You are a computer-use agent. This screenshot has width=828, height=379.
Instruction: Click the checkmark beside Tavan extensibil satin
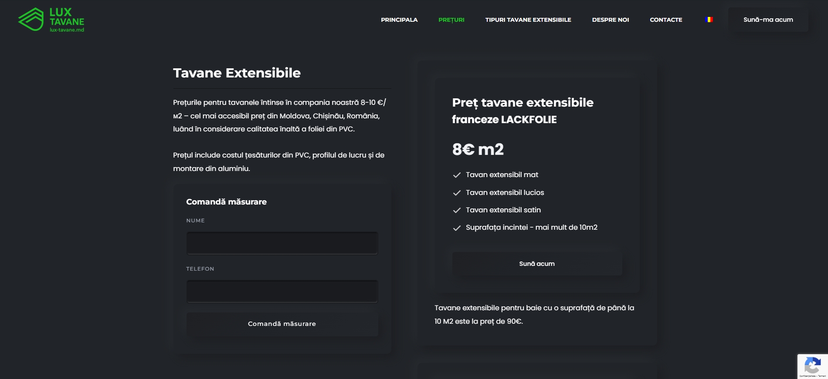click(x=457, y=210)
